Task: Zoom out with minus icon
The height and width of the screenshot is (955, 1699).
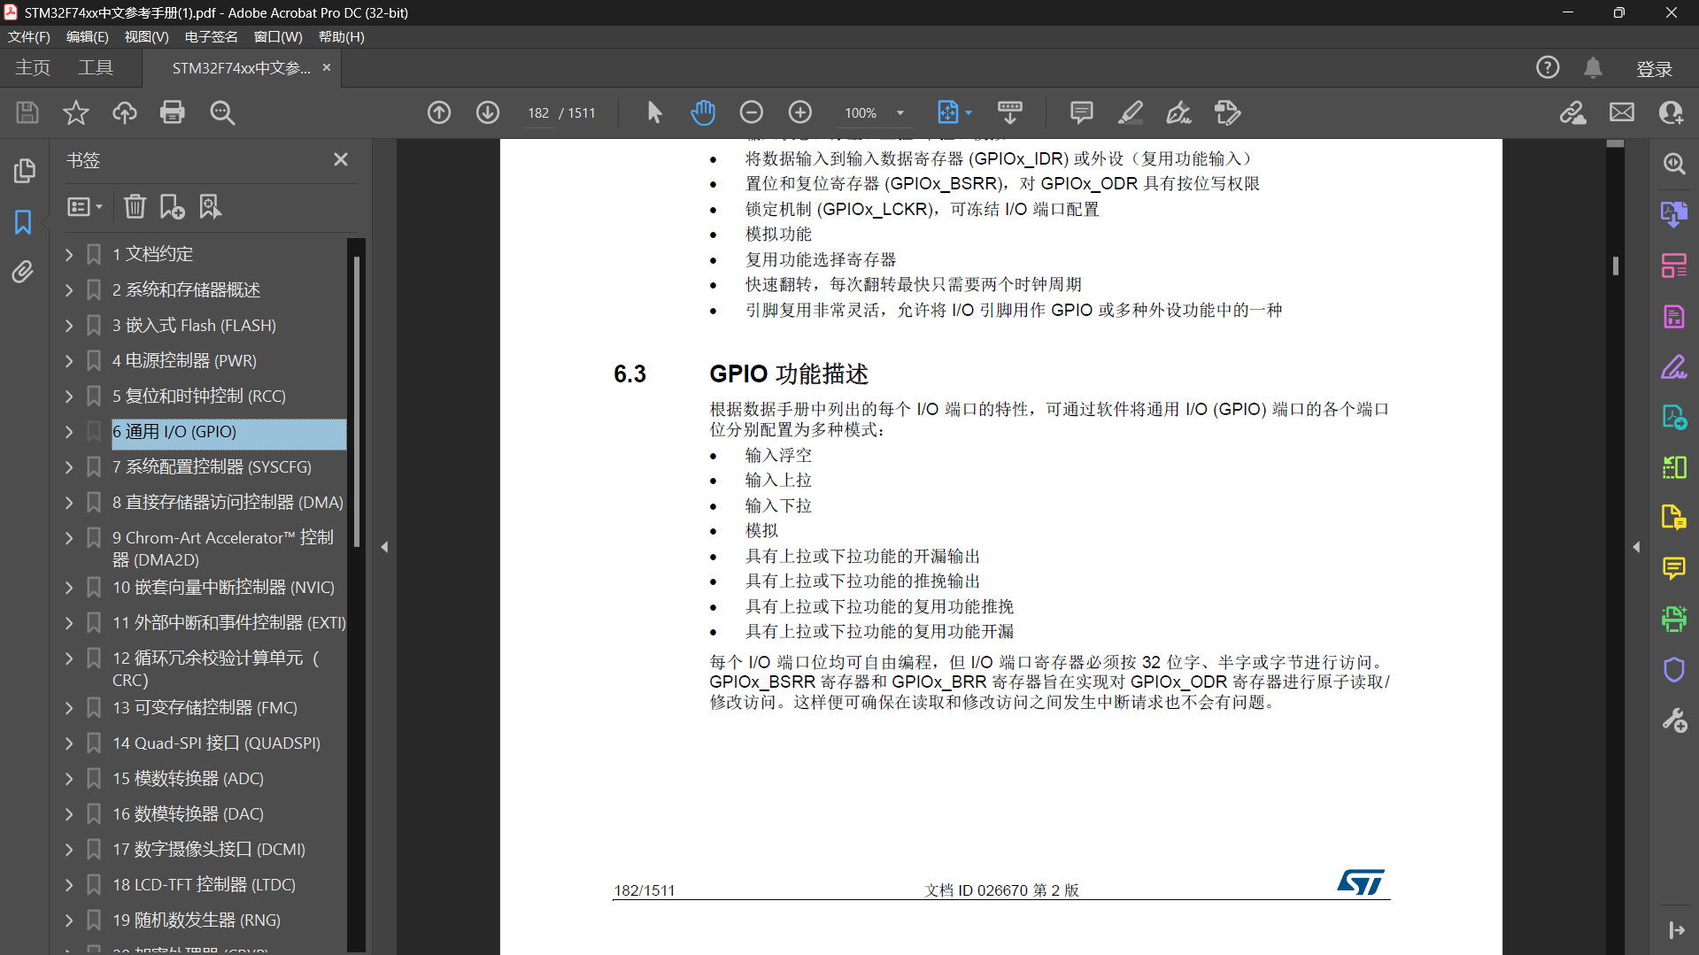Action: click(x=752, y=112)
